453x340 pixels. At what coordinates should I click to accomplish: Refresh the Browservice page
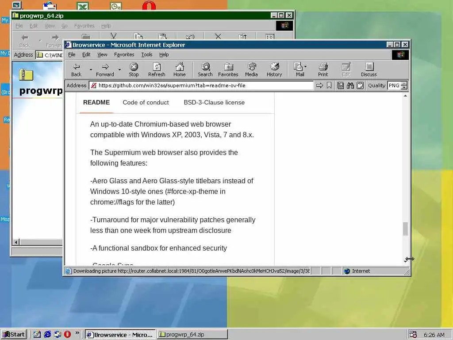(157, 70)
